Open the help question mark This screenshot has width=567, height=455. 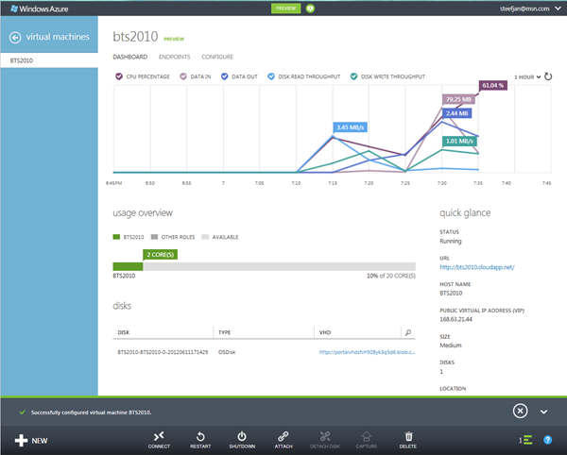[548, 440]
